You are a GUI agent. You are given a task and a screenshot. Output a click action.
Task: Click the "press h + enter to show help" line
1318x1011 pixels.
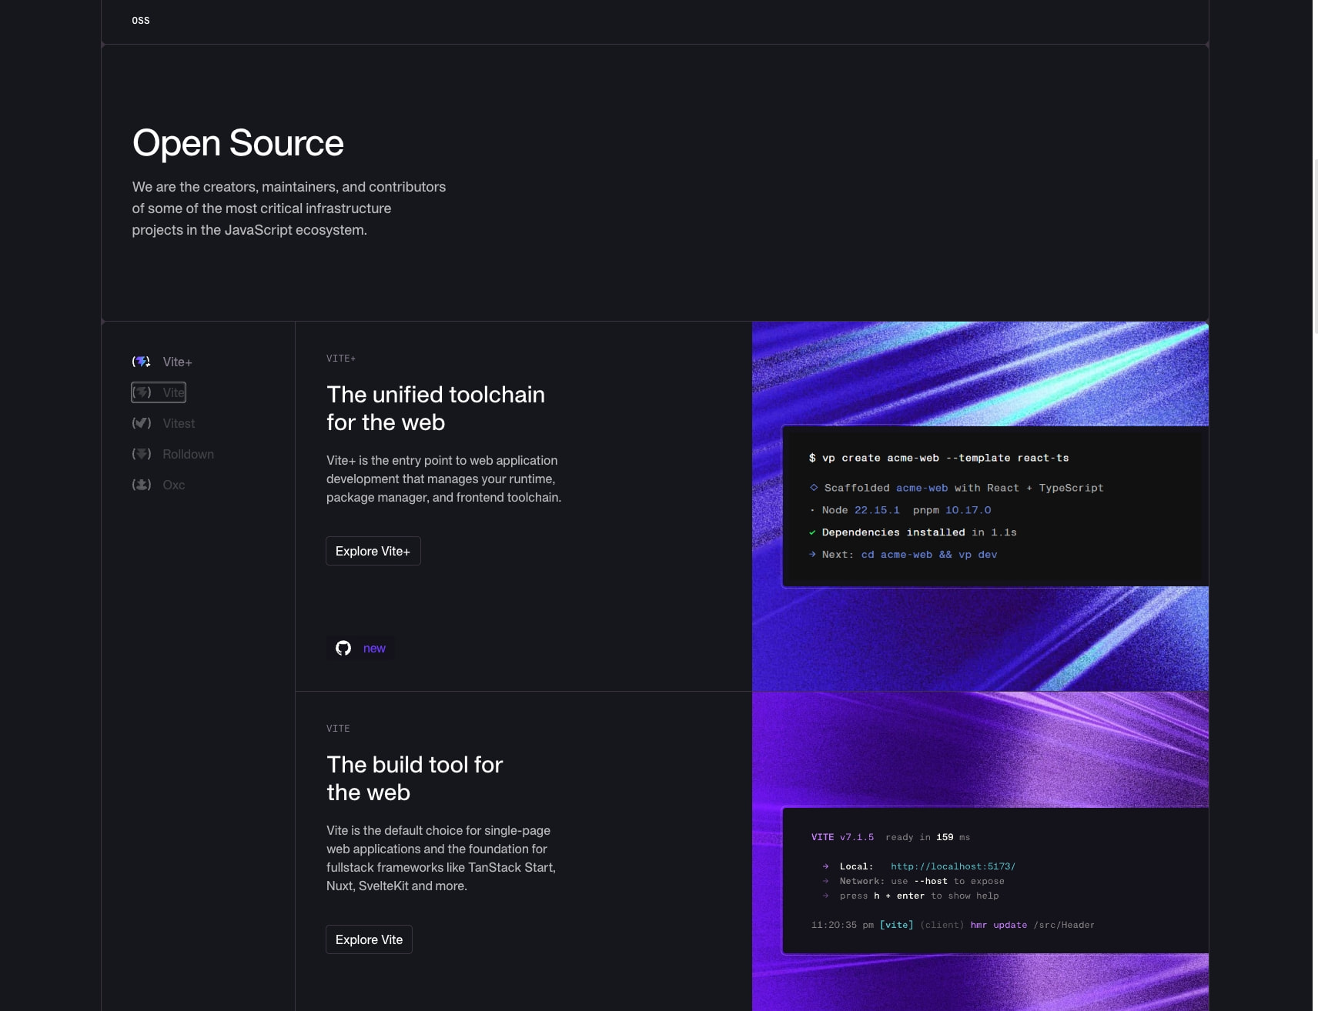910,896
